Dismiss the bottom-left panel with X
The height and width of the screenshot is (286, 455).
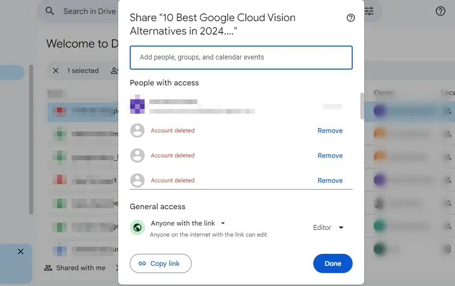click(21, 251)
